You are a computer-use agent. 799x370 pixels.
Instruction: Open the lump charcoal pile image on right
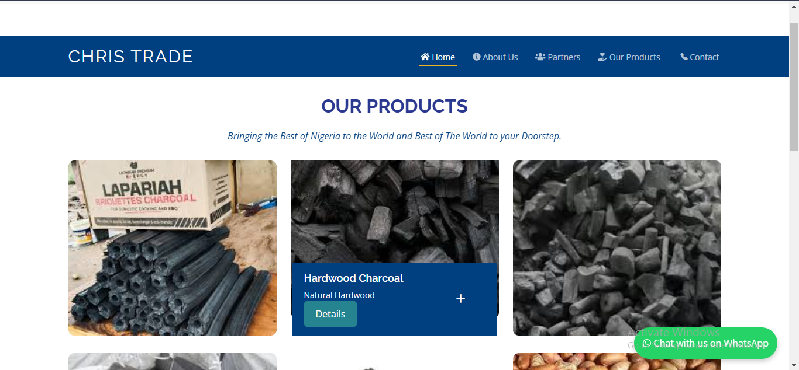click(617, 248)
